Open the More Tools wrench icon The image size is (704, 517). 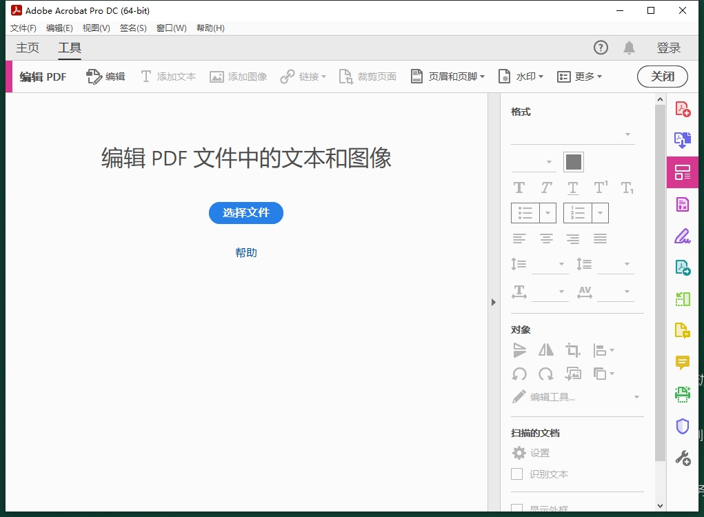click(683, 458)
